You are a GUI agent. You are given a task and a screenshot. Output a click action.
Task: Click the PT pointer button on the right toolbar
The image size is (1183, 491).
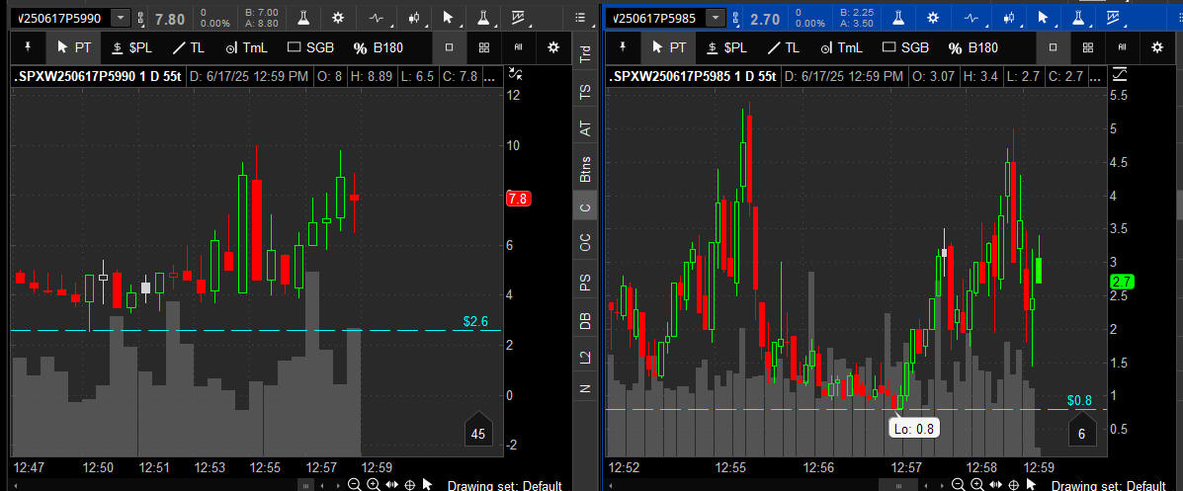(666, 47)
